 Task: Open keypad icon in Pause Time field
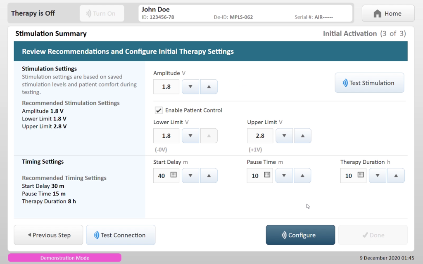point(267,175)
